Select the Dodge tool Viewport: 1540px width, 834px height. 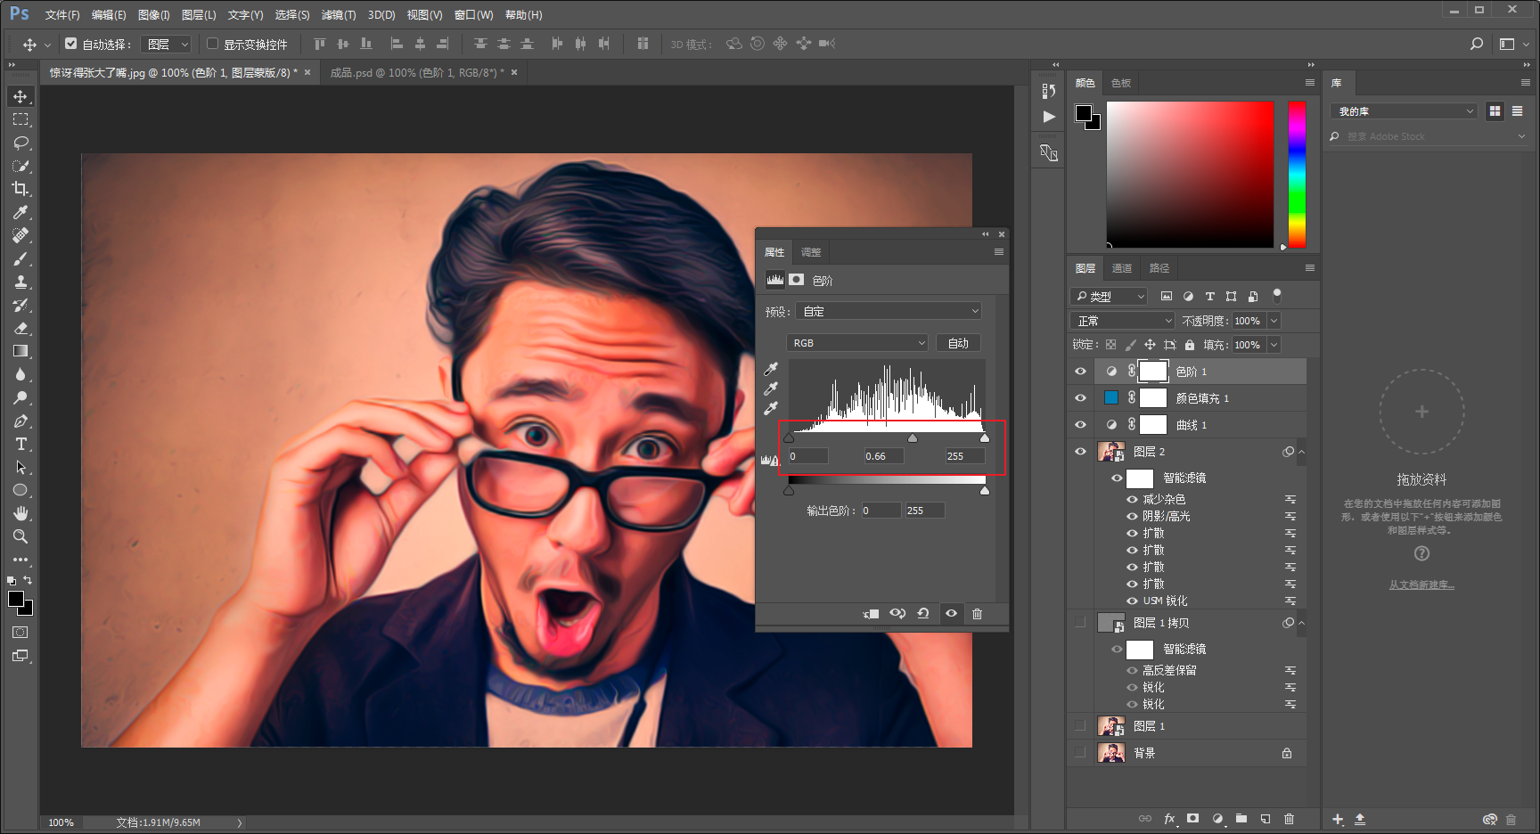pyautogui.click(x=20, y=397)
